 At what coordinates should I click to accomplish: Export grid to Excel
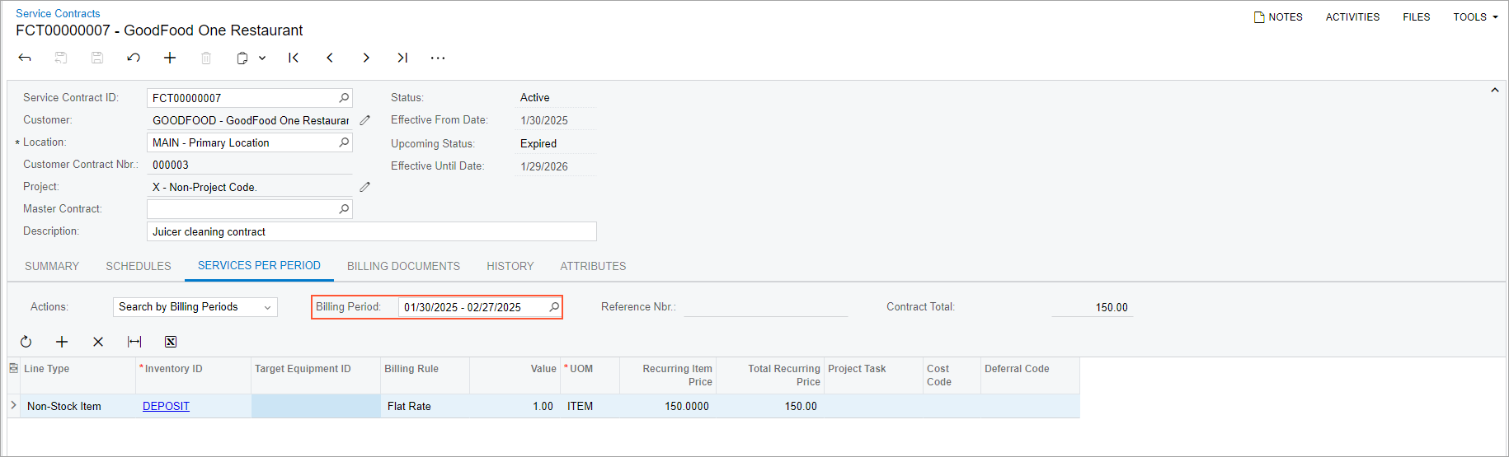(x=171, y=342)
